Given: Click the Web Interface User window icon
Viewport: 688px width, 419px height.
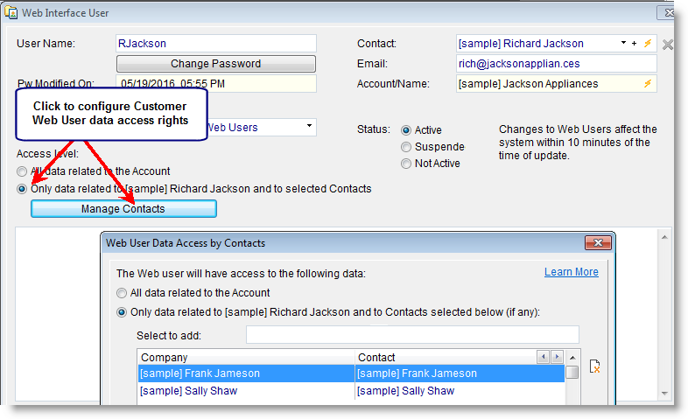Looking at the screenshot, I should coord(11,13).
